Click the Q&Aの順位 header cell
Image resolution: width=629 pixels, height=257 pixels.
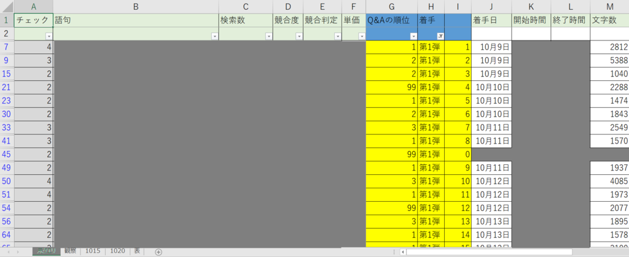[x=391, y=20]
